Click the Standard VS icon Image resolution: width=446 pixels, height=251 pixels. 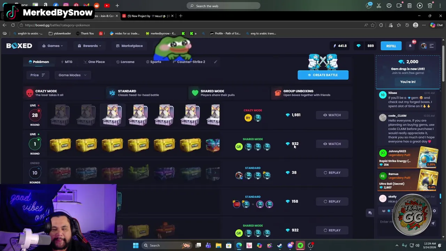(112, 93)
